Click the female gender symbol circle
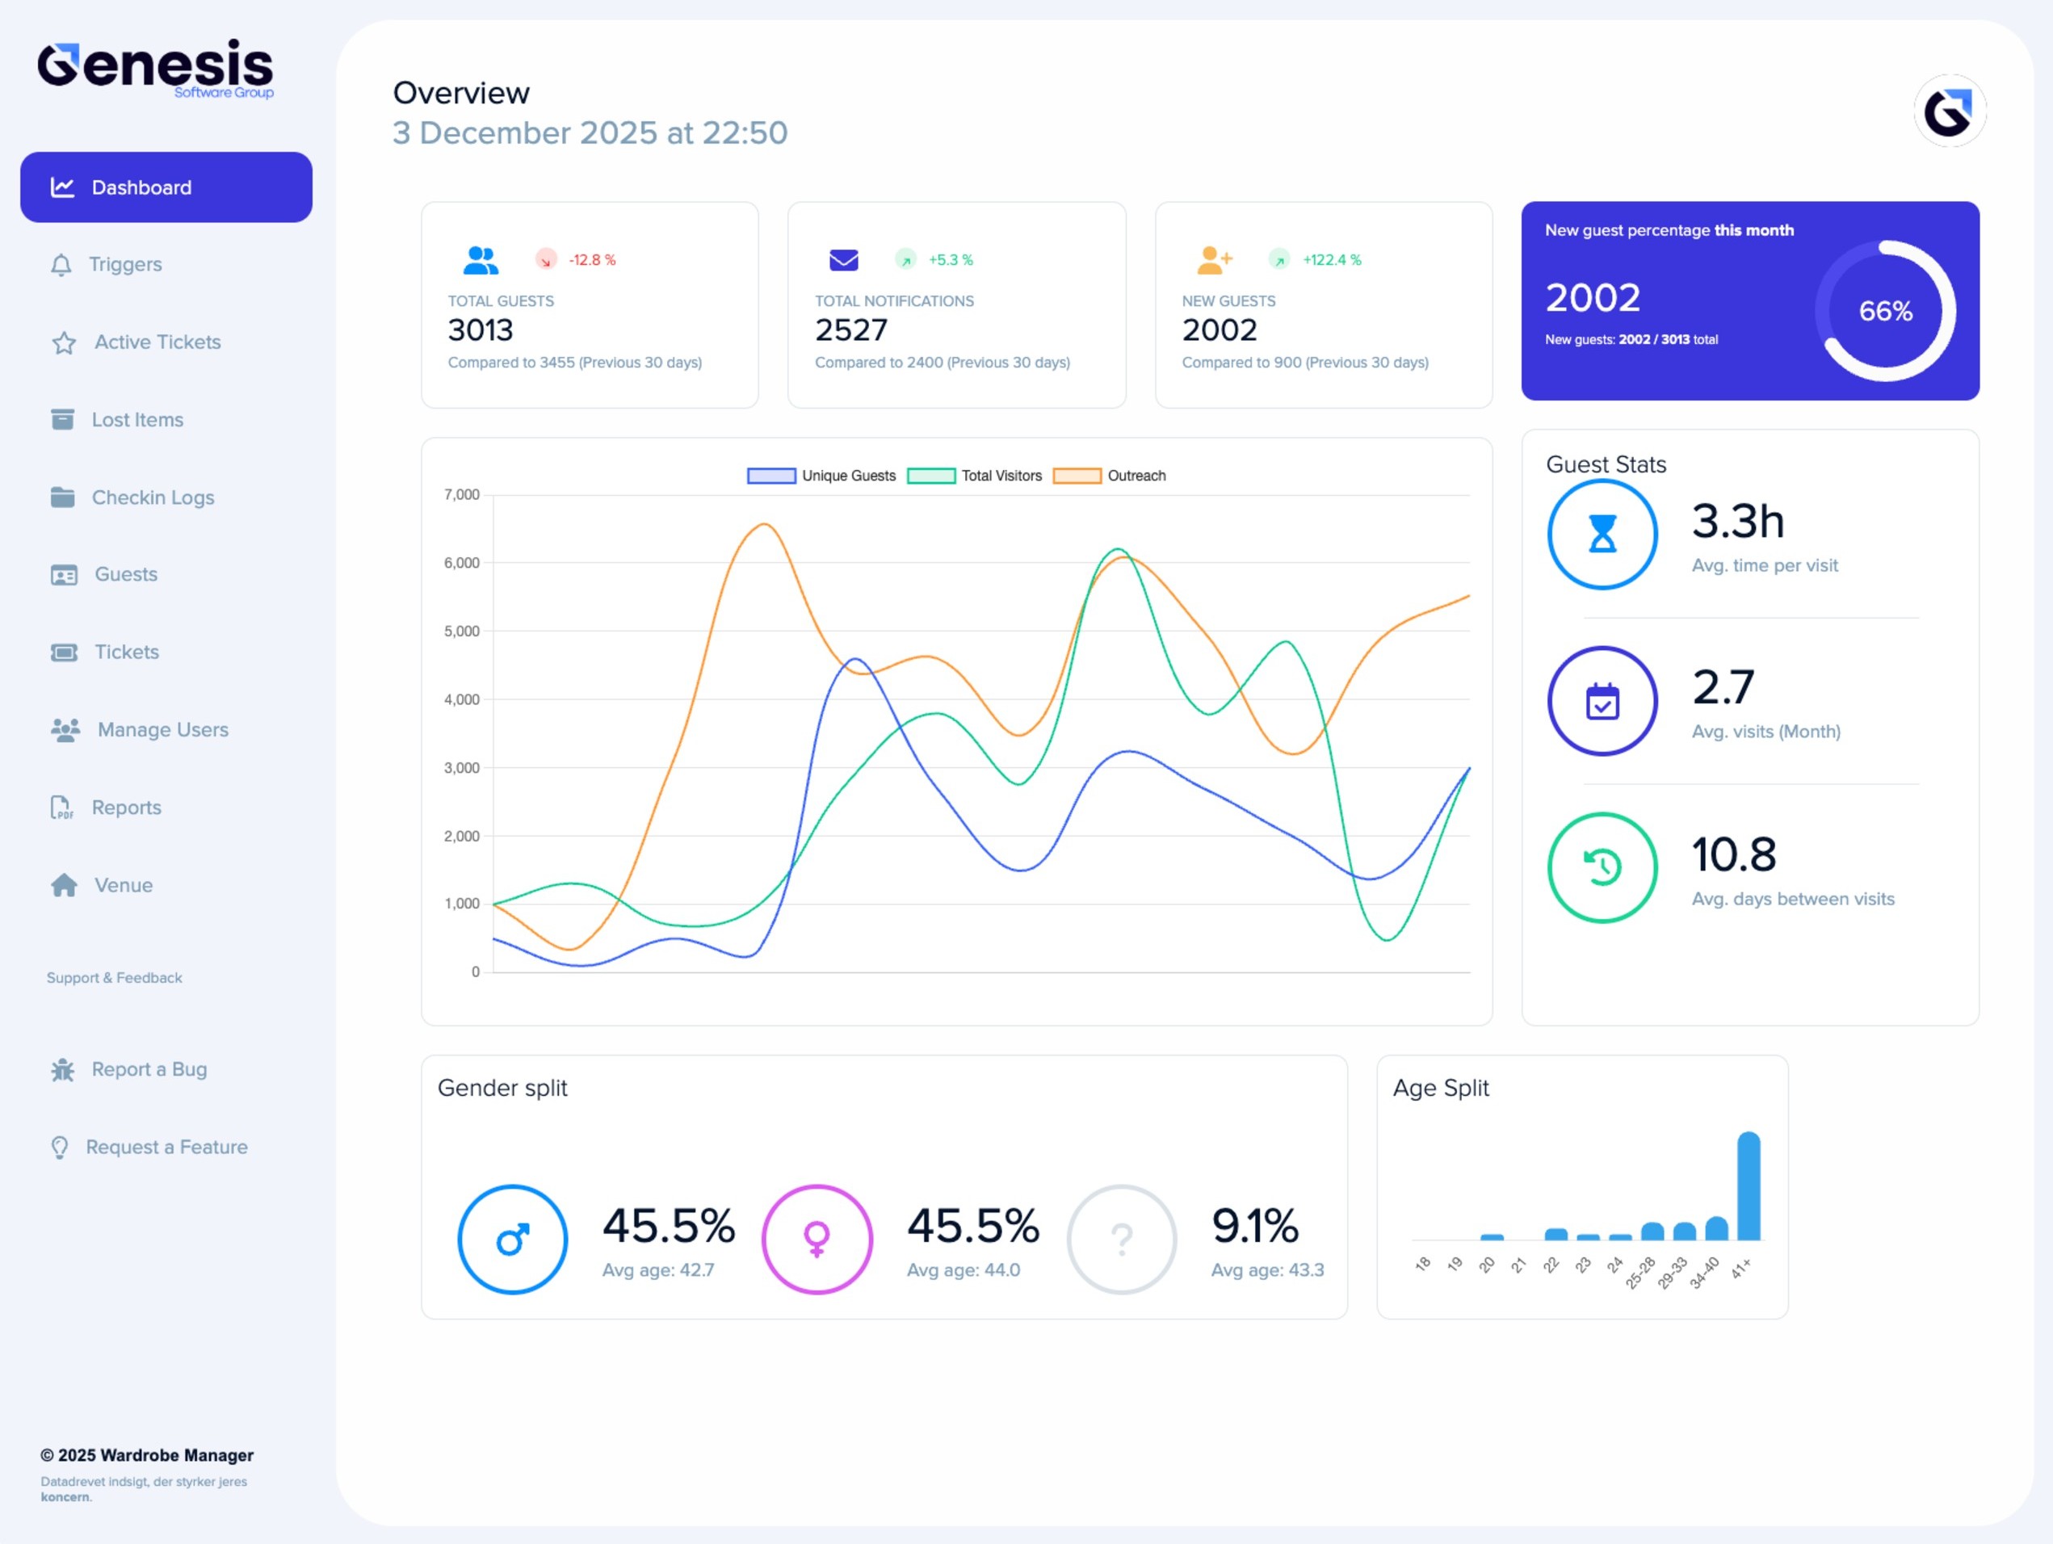Screen dimensions: 2053x1544 [817, 1239]
